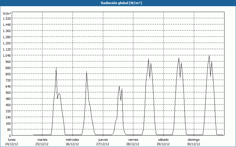The width and height of the screenshot is (236, 147).
Task: Click the "domingo" day label
Action: [x=194, y=140]
